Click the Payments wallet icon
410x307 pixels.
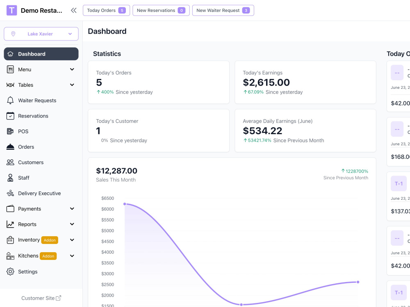tap(10, 209)
